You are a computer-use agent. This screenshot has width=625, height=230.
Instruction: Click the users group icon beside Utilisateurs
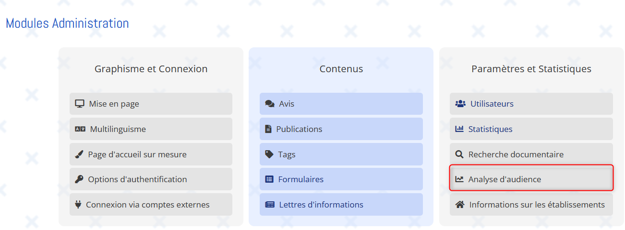pyautogui.click(x=460, y=104)
